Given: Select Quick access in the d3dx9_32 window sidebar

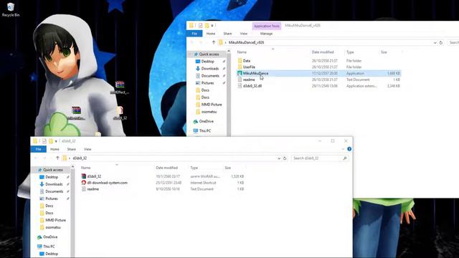Looking at the screenshot, I should pyautogui.click(x=52, y=170).
